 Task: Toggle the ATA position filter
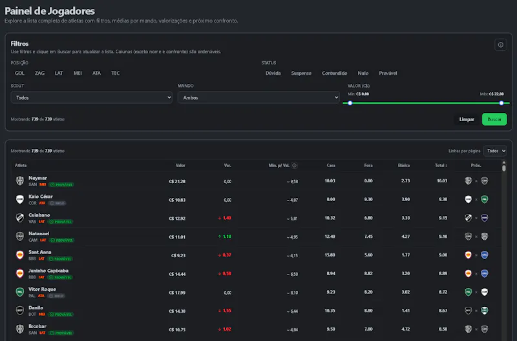pos(96,73)
